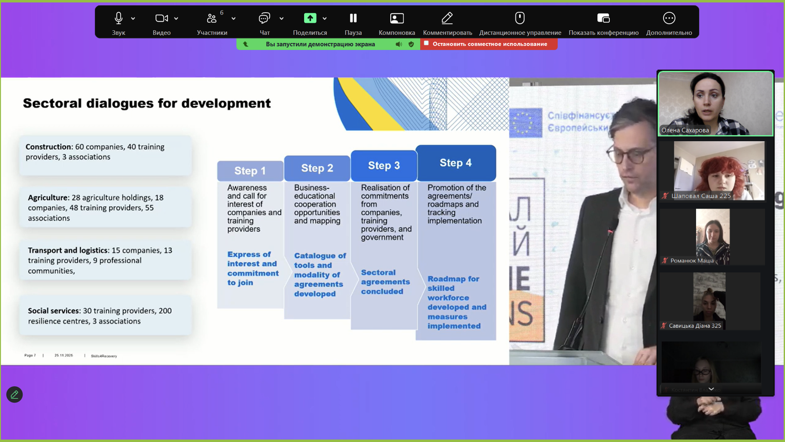This screenshot has width=785, height=442.
Task: Expand the video options arrow beside Видео
Action: [x=176, y=18]
